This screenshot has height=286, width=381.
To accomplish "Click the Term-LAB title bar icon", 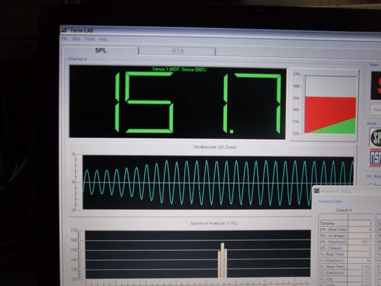I will click(65, 31).
